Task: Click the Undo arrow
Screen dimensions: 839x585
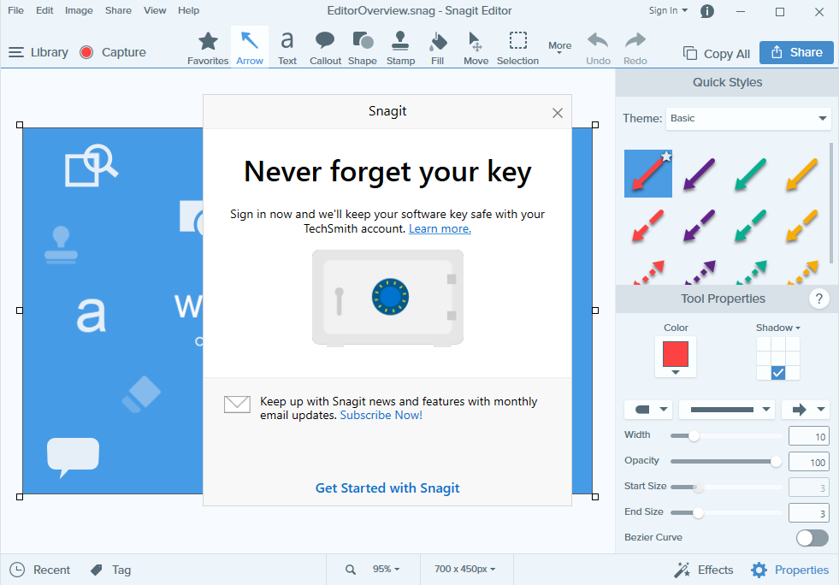Action: [598, 48]
